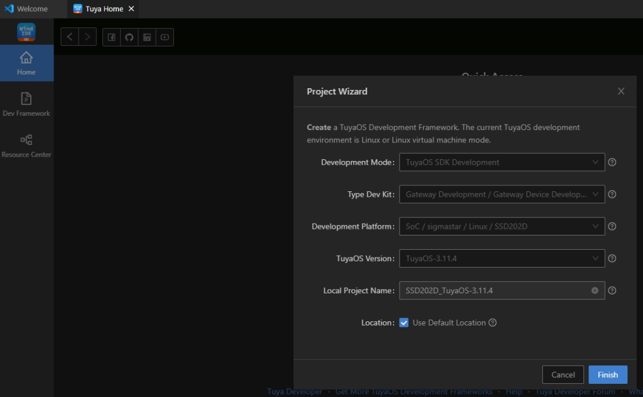Open the Dev Framework sidebar panel

coord(26,104)
